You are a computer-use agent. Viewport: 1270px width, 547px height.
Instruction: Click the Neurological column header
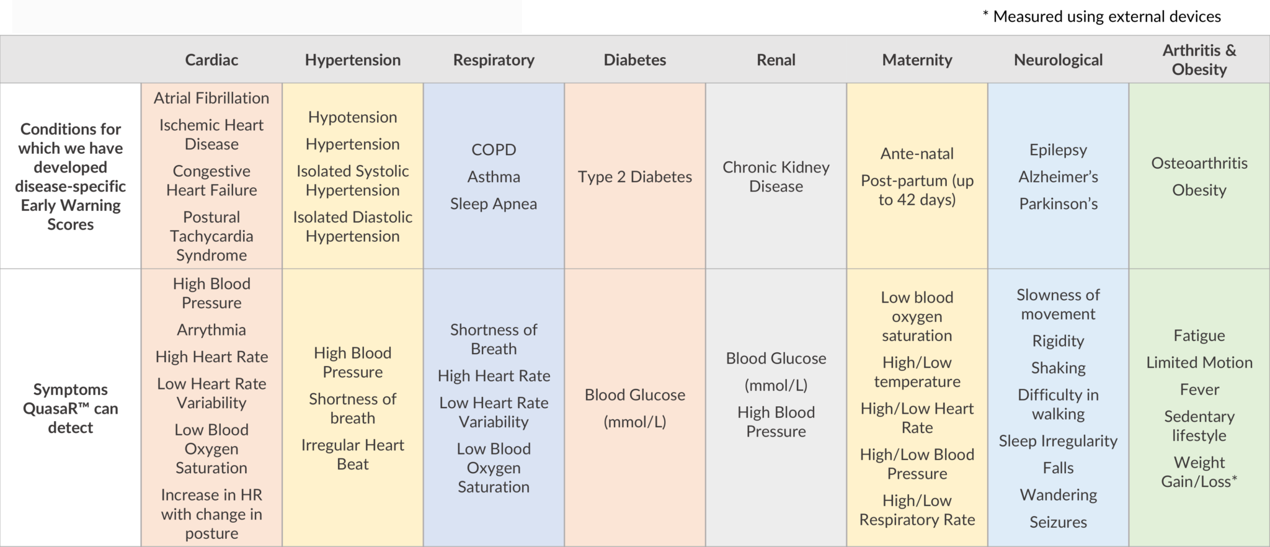[x=1058, y=60]
